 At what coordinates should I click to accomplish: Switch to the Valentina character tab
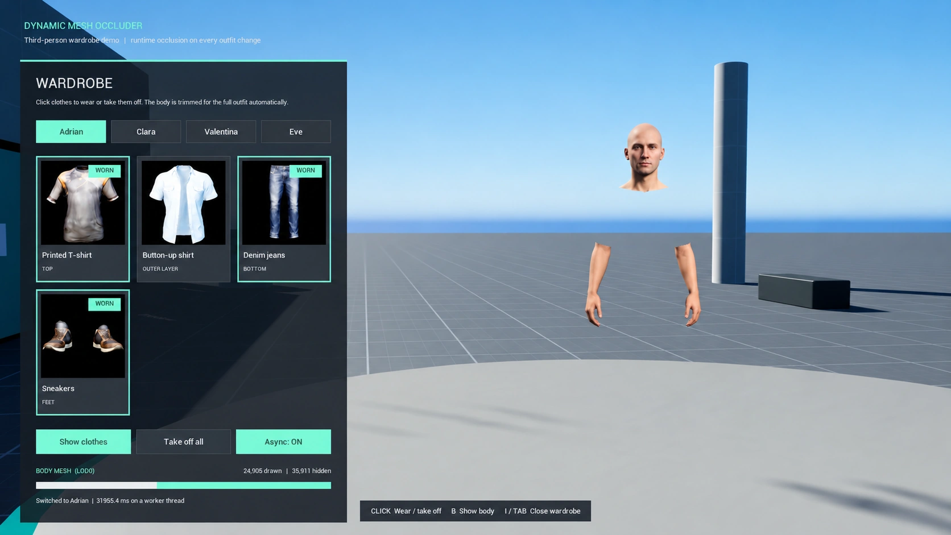[x=221, y=131]
